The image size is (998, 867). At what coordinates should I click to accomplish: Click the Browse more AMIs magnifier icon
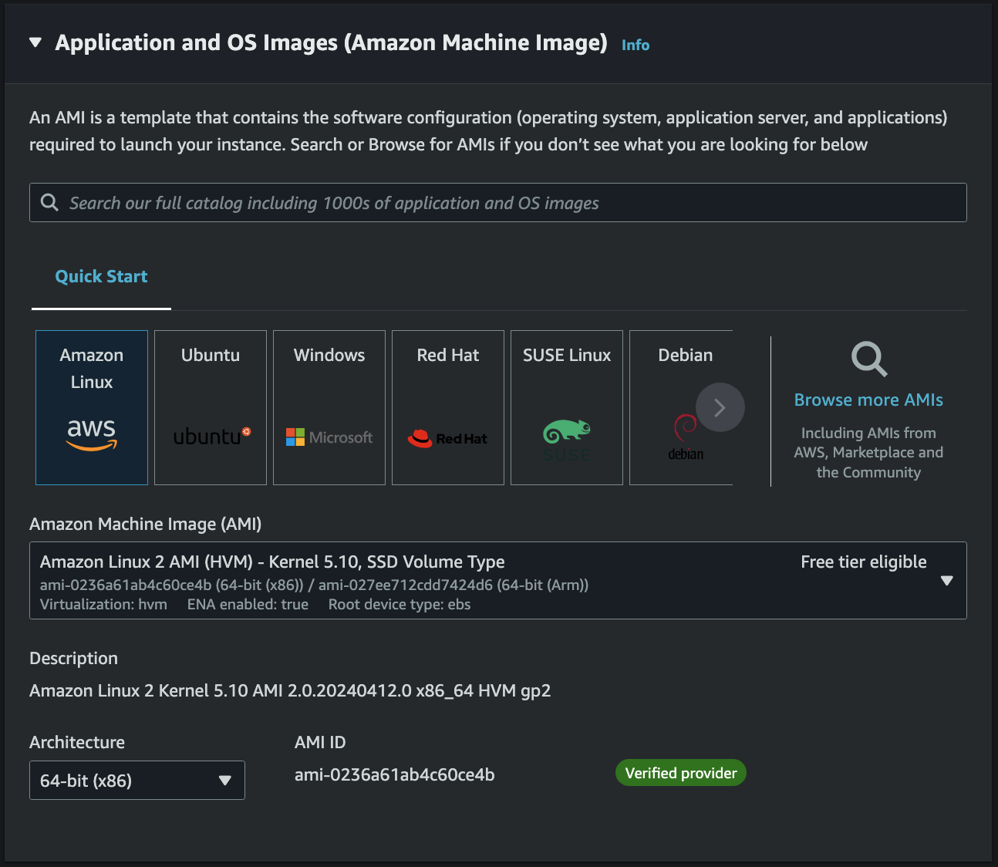click(x=868, y=359)
